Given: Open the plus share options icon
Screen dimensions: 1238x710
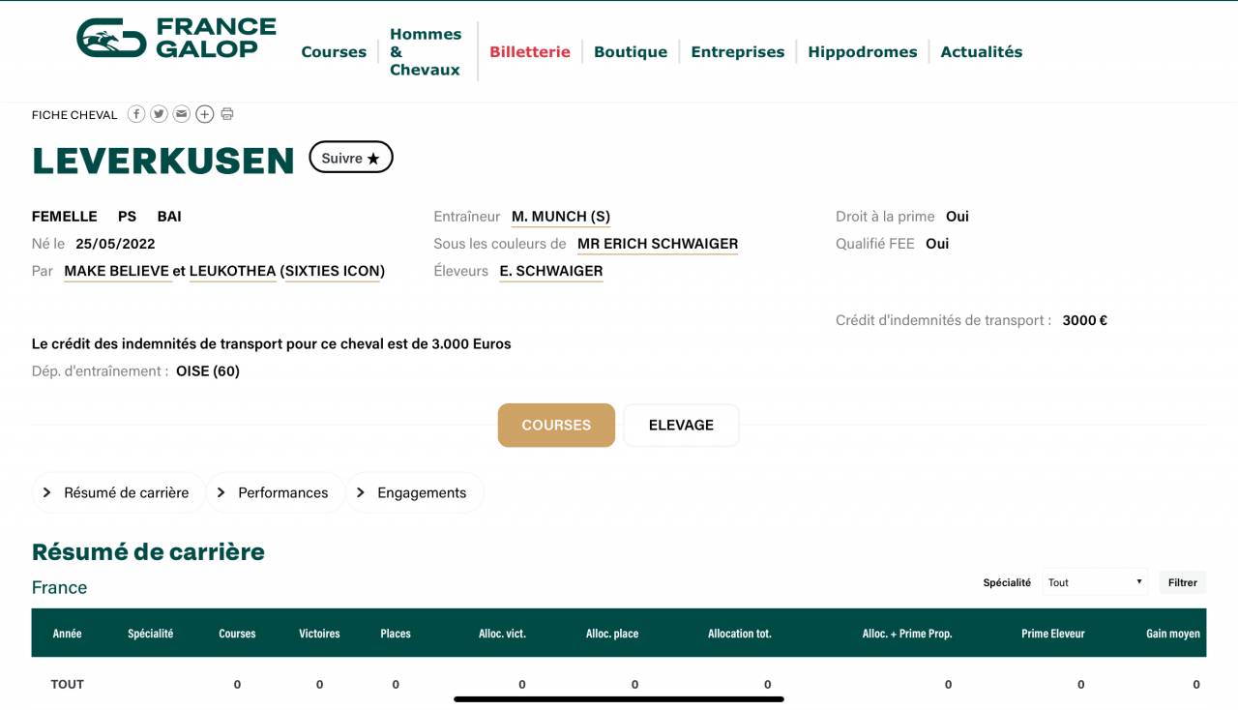Looking at the screenshot, I should click(205, 114).
